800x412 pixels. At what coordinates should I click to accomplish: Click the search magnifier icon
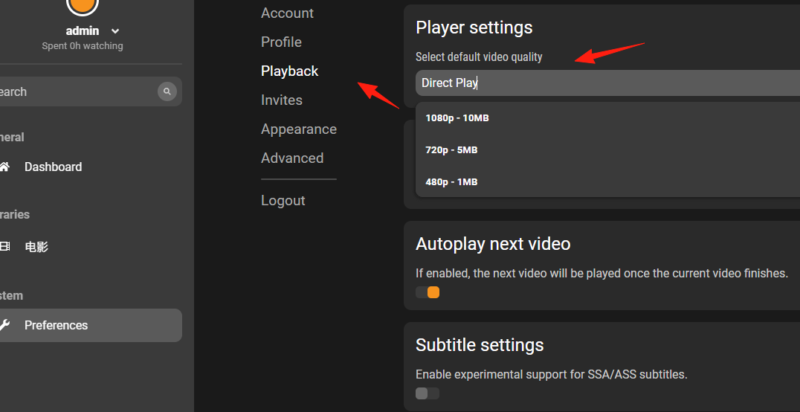click(x=167, y=92)
